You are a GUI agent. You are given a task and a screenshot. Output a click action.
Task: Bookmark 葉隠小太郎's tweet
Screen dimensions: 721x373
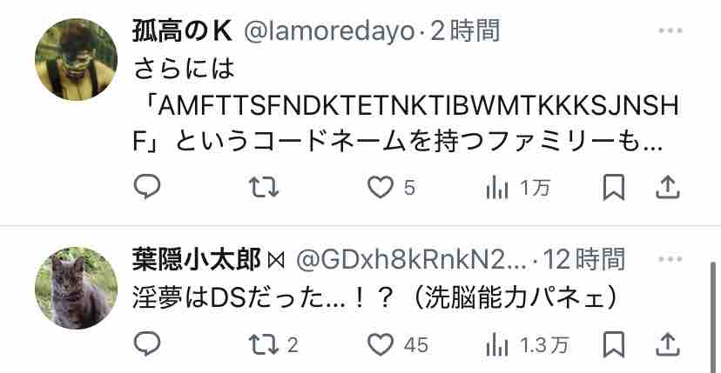point(613,344)
